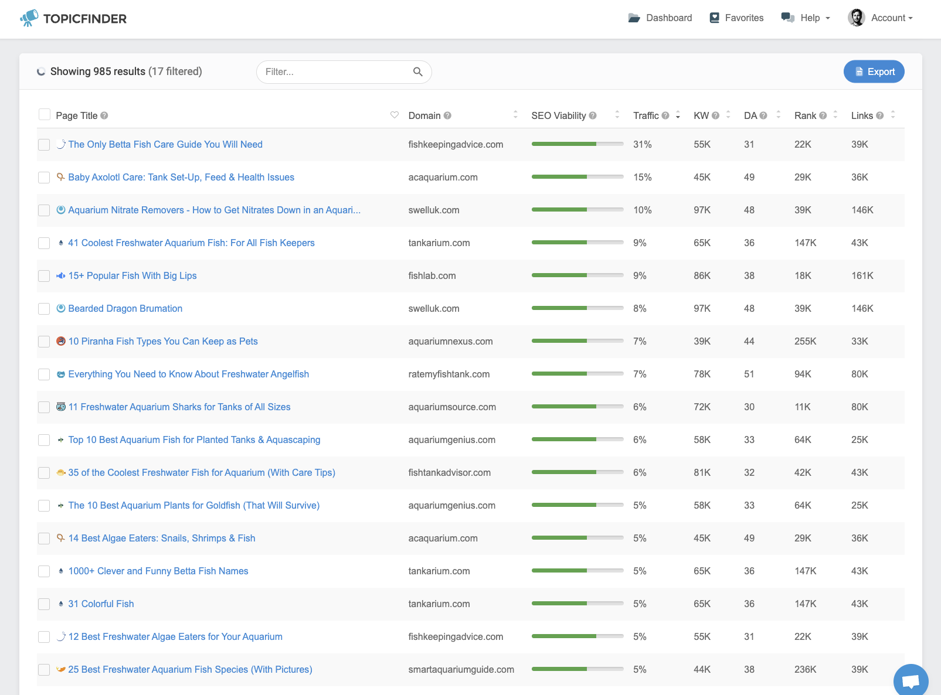
Task: Click the help icon next to Traffic
Action: point(665,115)
